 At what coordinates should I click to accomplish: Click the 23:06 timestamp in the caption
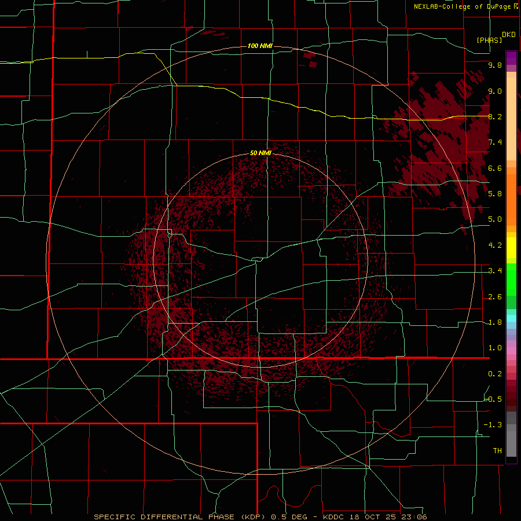[415, 517]
